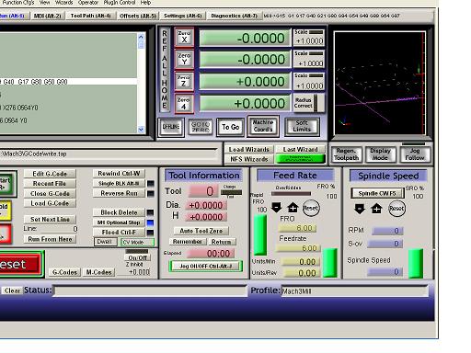Image resolution: width=471 pixels, height=353 pixels.
Task: Click Load G-Code button
Action: tap(50, 203)
